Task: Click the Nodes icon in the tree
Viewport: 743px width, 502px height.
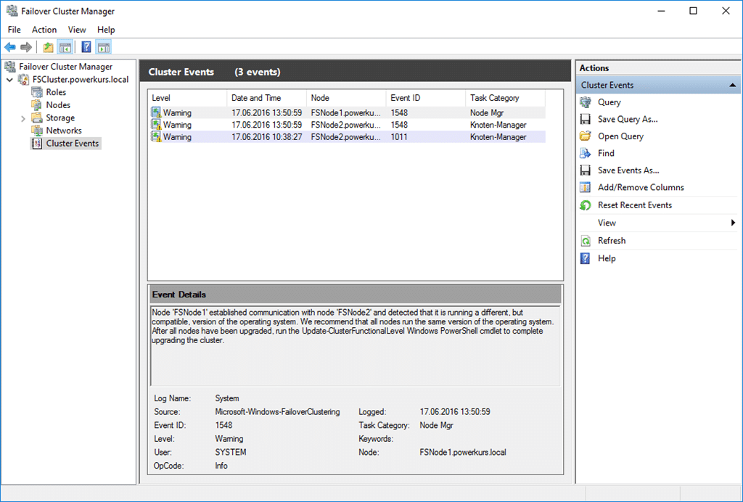Action: pyautogui.click(x=37, y=105)
